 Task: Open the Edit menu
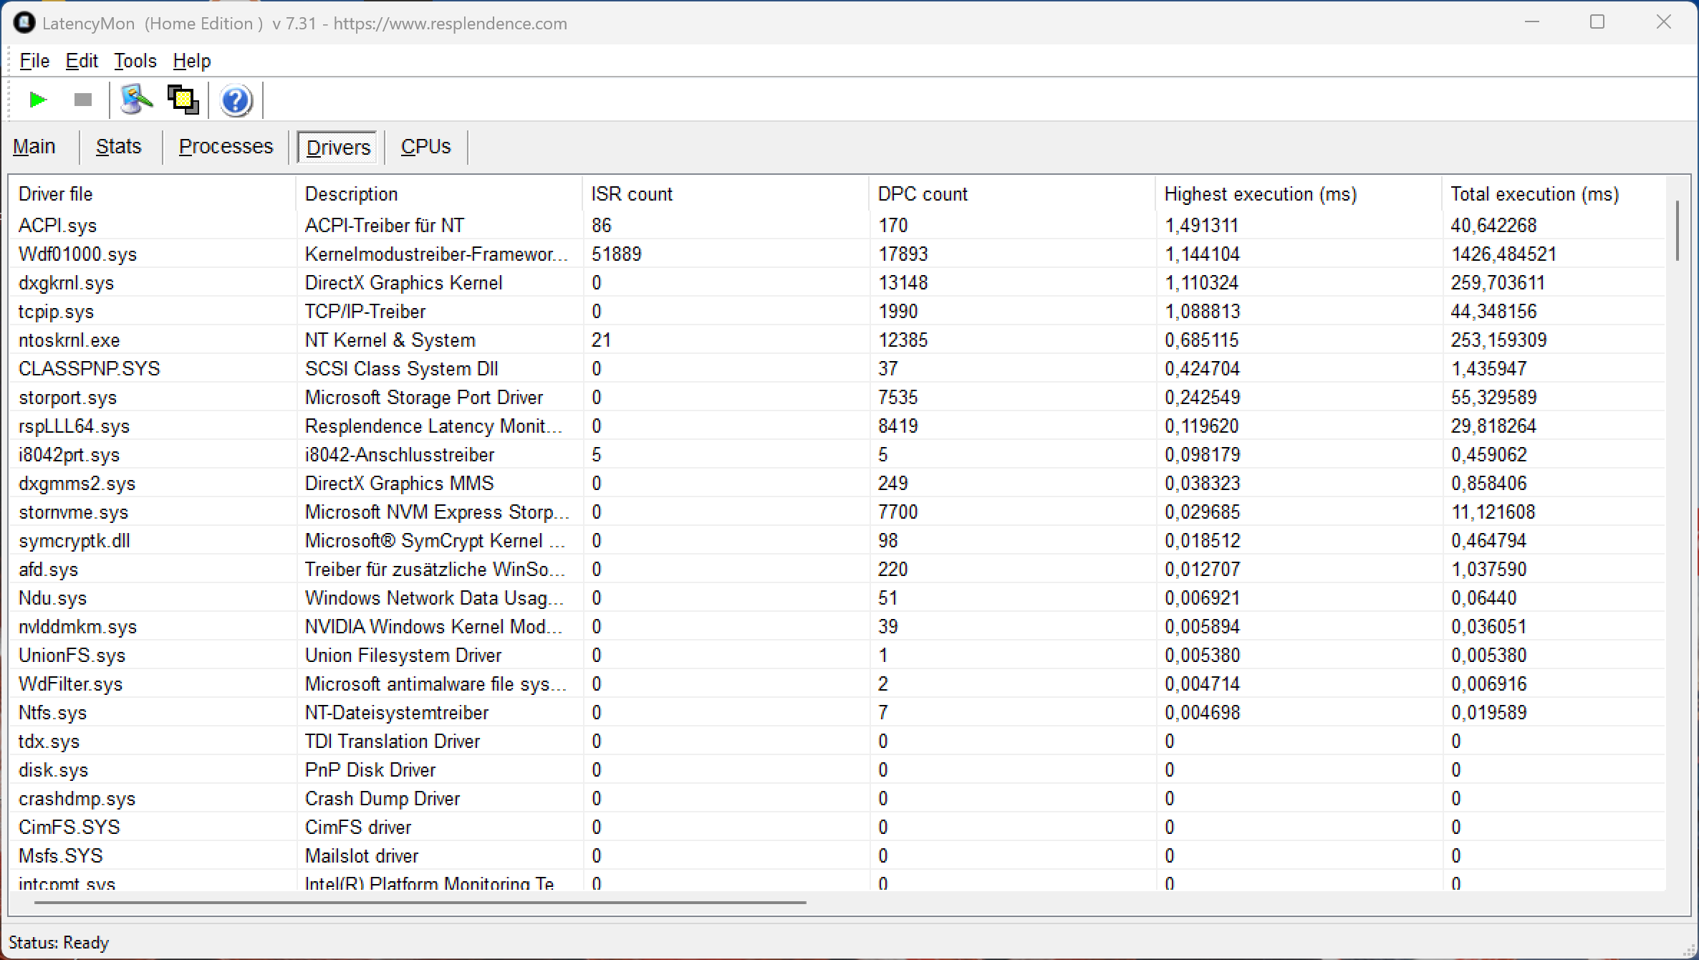tap(82, 61)
